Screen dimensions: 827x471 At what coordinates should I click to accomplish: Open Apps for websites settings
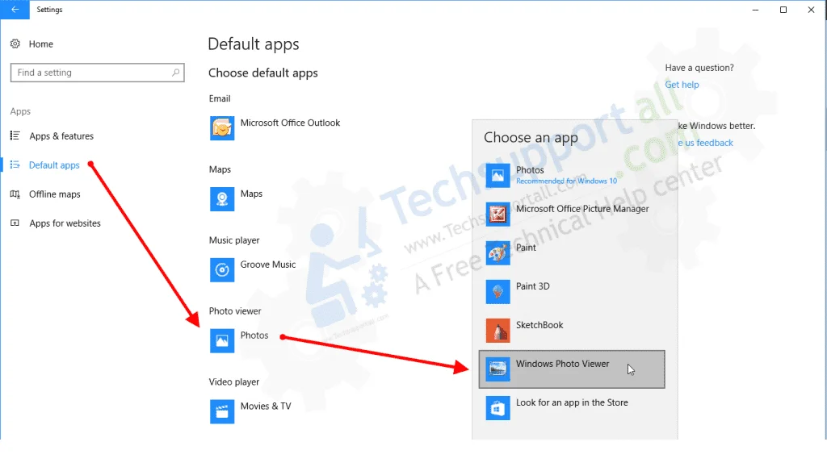pyautogui.click(x=65, y=223)
